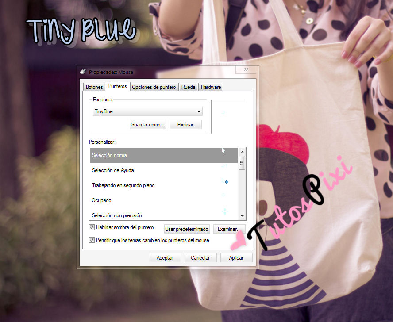Click the Ocupado cursor icon
The width and height of the screenshot is (393, 322).
coord(223,195)
